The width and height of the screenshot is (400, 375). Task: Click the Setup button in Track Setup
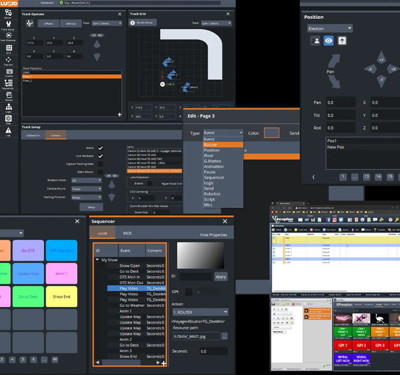91,207
